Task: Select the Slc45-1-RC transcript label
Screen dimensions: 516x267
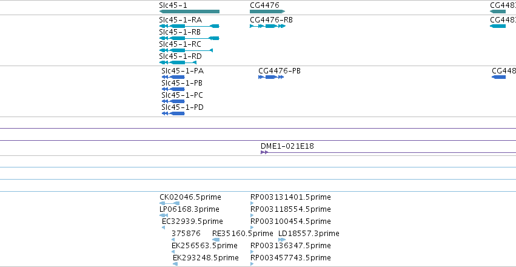Action: click(x=180, y=44)
